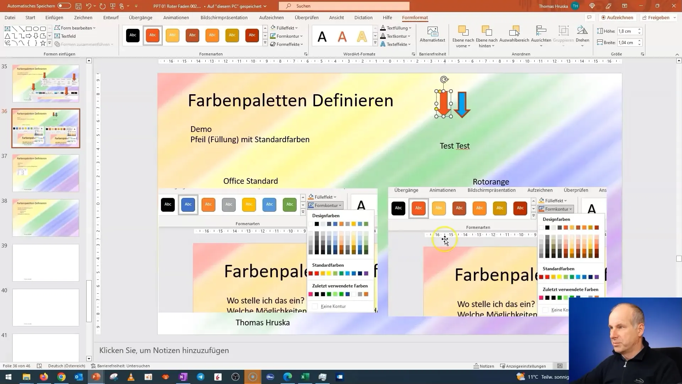682x384 pixels.
Task: Undo the last action
Action: 88,6
